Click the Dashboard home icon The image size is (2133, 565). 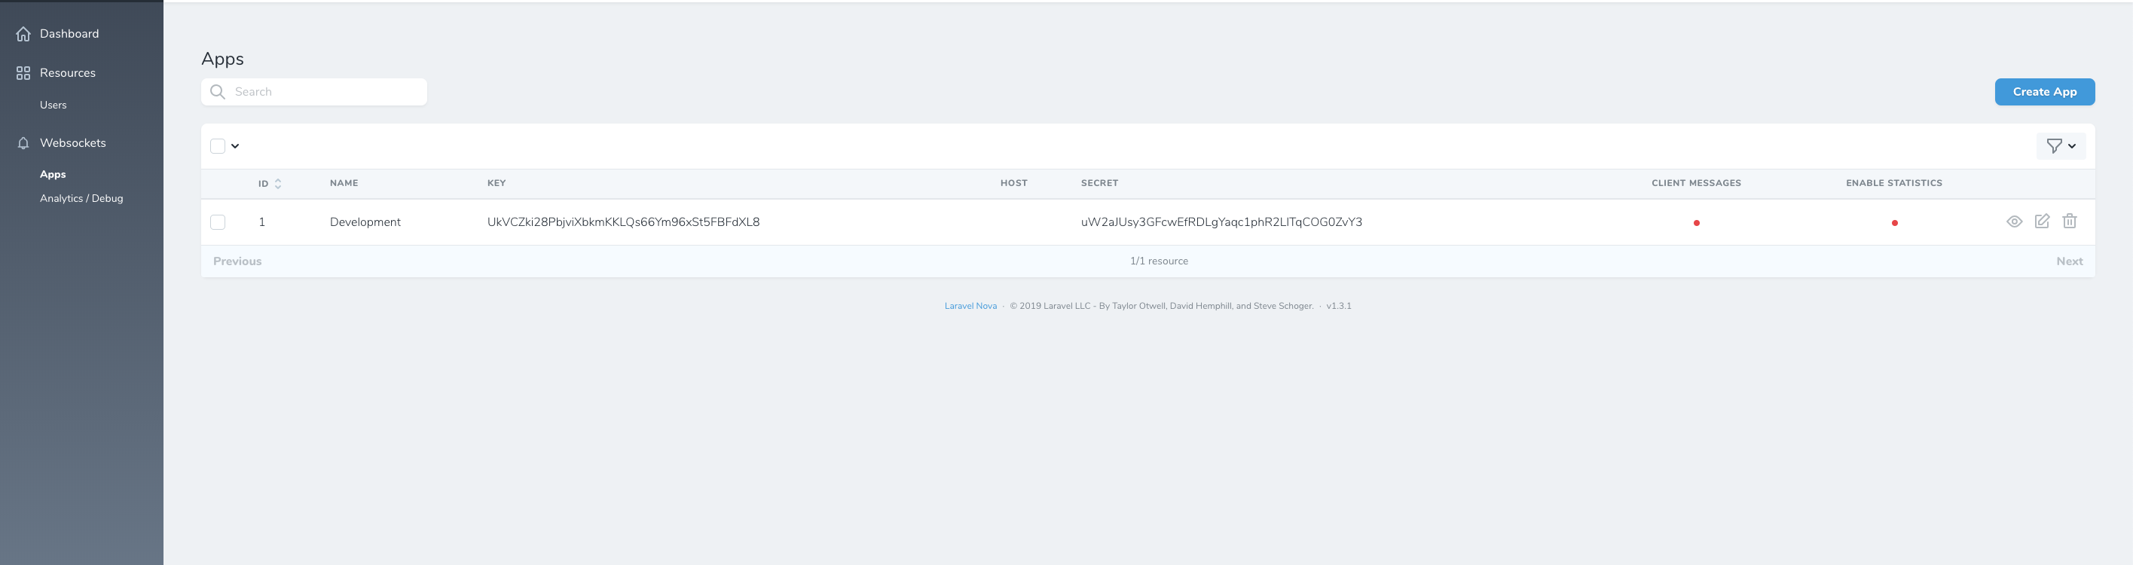tap(23, 34)
